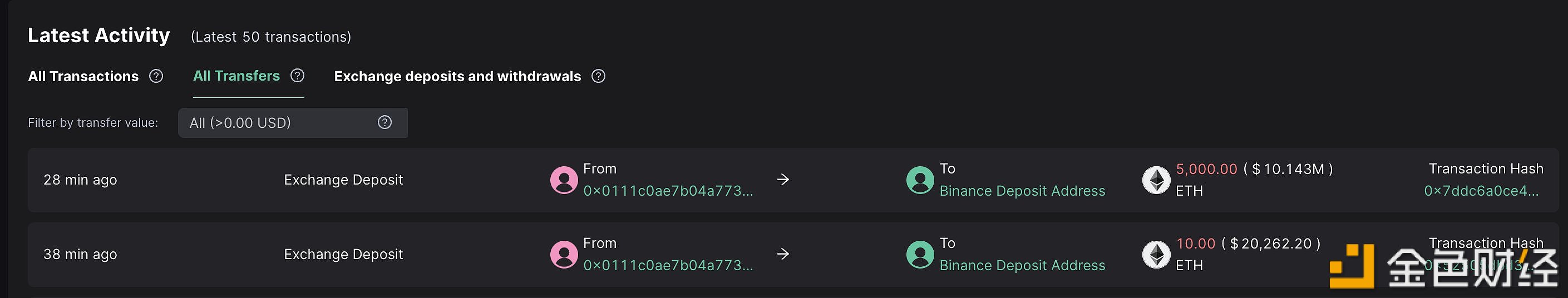1568x298 pixels.
Task: Select the All Transfers tab
Action: 236,76
